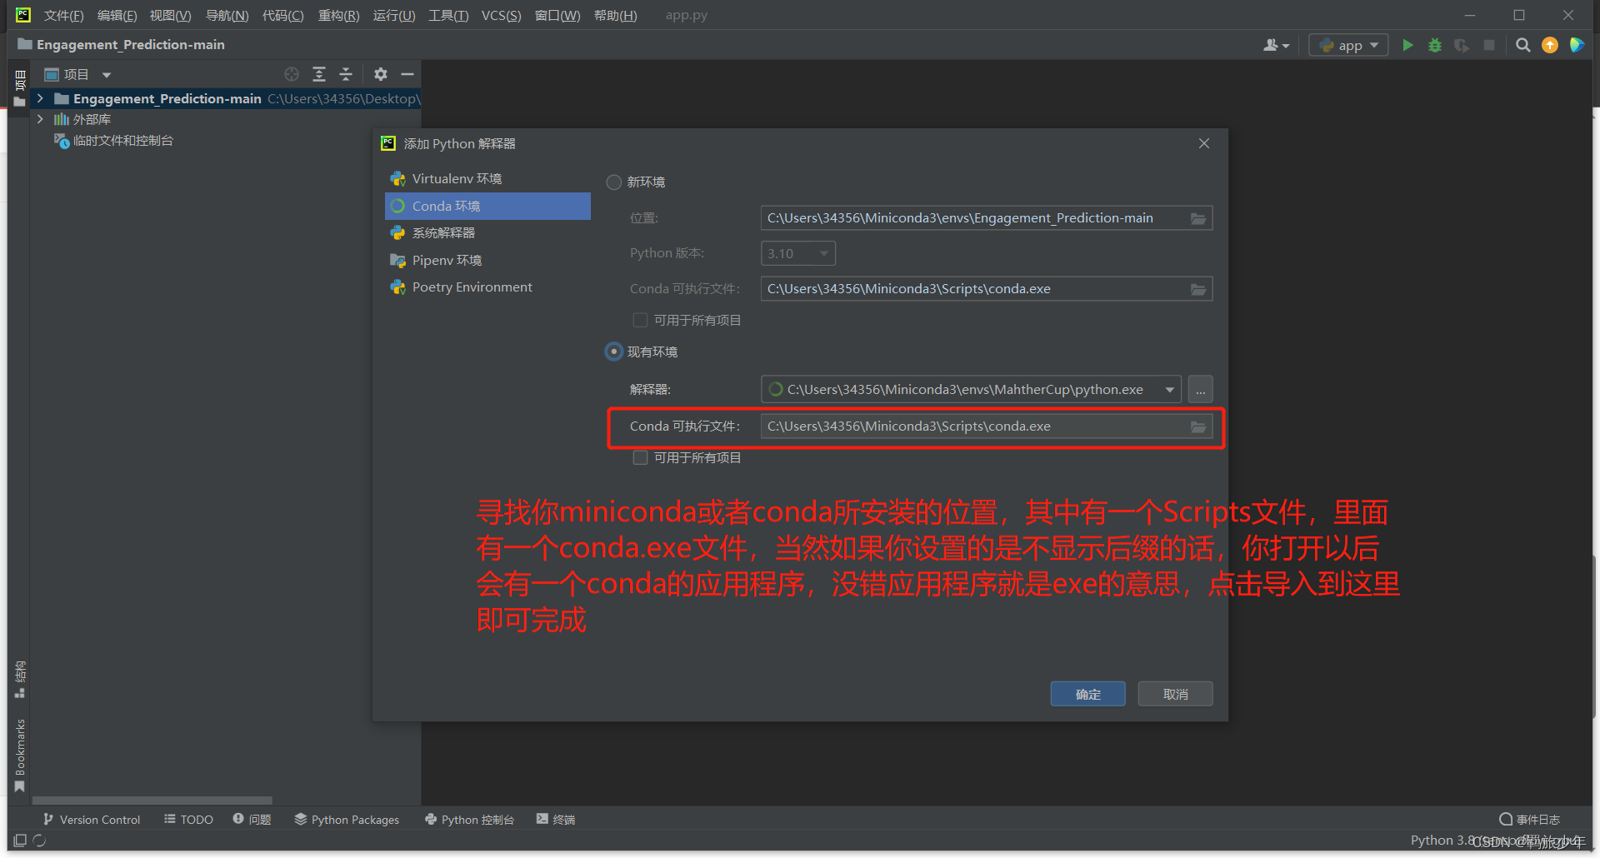Click the Stop square icon in toolbar
This screenshot has height=858, width=1600.
point(1489,45)
